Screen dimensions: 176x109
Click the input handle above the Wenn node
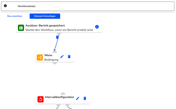(55, 52)
